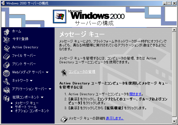The image size is (178, 125).
Task: Click the ネットワーク network icon
Action: tap(6, 82)
